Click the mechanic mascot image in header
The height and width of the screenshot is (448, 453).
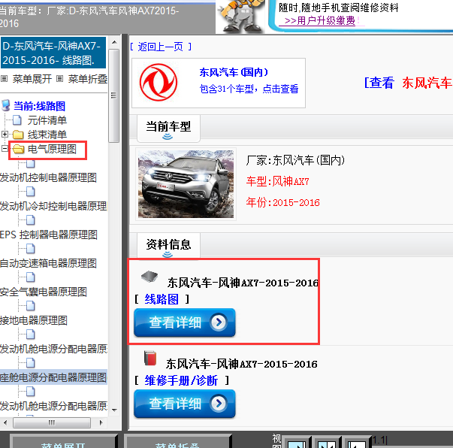(x=240, y=16)
